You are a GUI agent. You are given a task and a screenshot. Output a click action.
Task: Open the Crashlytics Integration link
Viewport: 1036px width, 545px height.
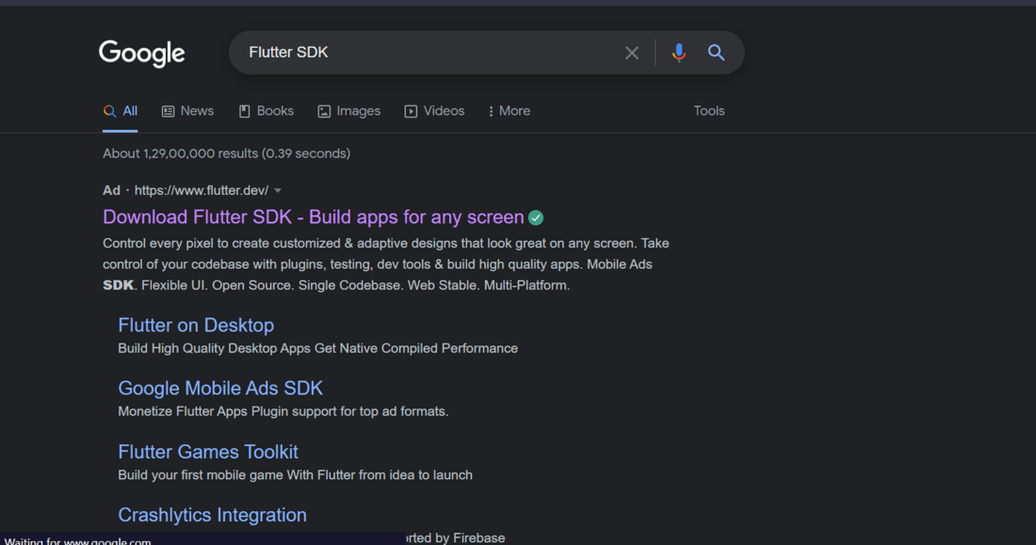212,515
